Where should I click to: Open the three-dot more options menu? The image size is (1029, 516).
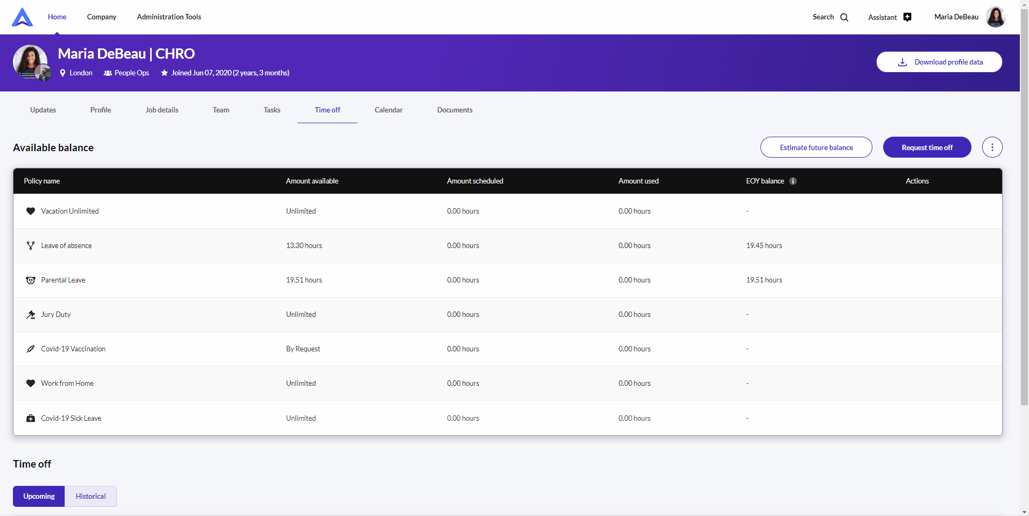(992, 147)
